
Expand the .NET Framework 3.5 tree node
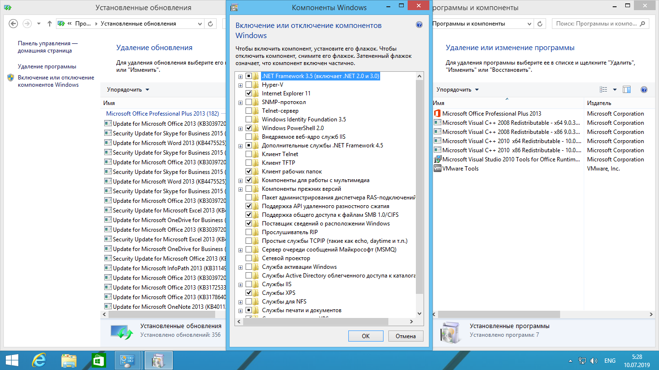[x=240, y=76]
